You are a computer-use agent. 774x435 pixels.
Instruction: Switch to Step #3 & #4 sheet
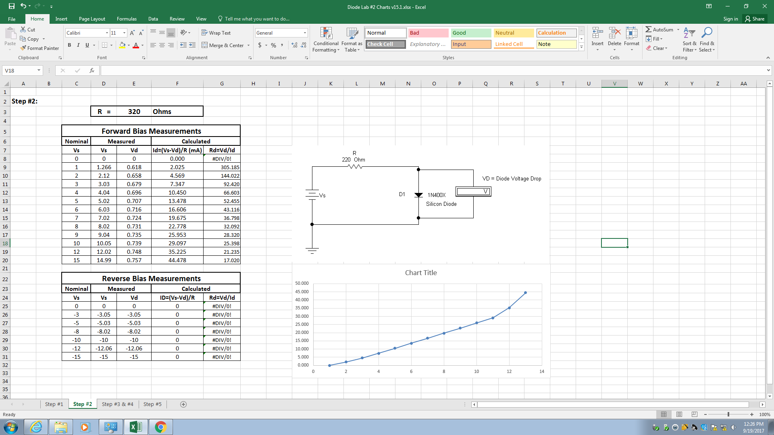[x=117, y=404]
